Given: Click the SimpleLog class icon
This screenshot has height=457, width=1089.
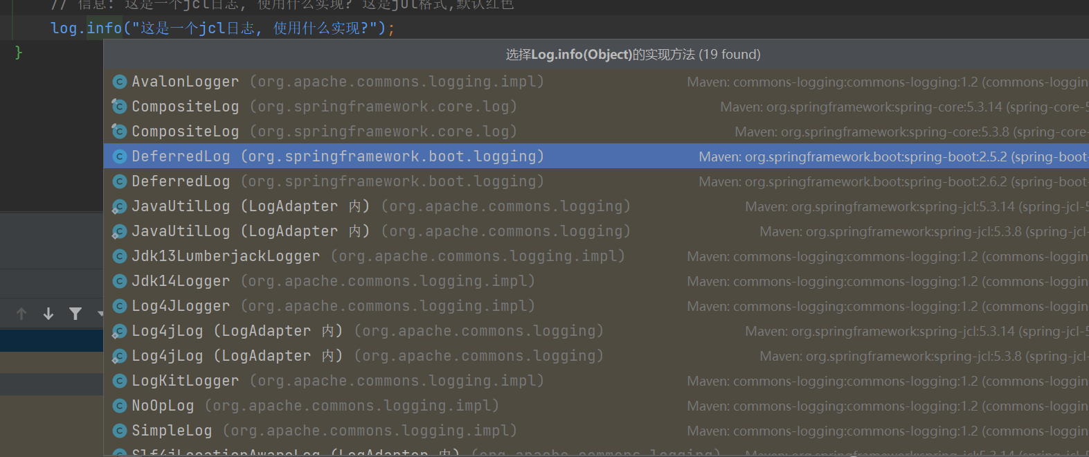Looking at the screenshot, I should [120, 431].
